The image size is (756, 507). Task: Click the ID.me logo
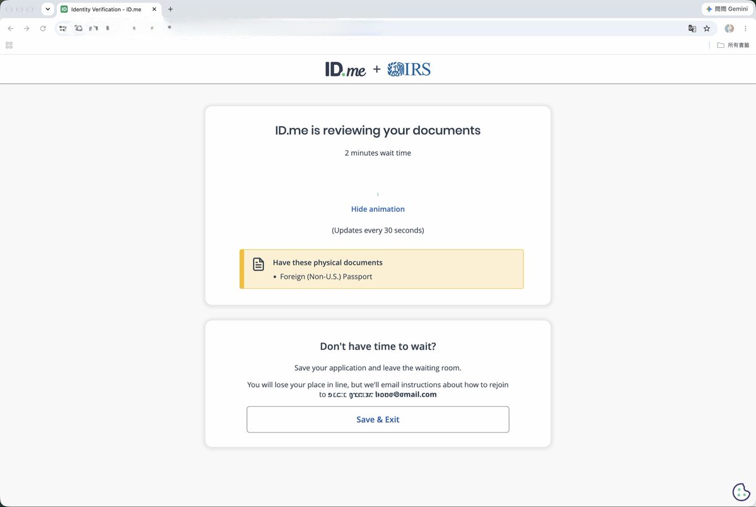pyautogui.click(x=346, y=69)
